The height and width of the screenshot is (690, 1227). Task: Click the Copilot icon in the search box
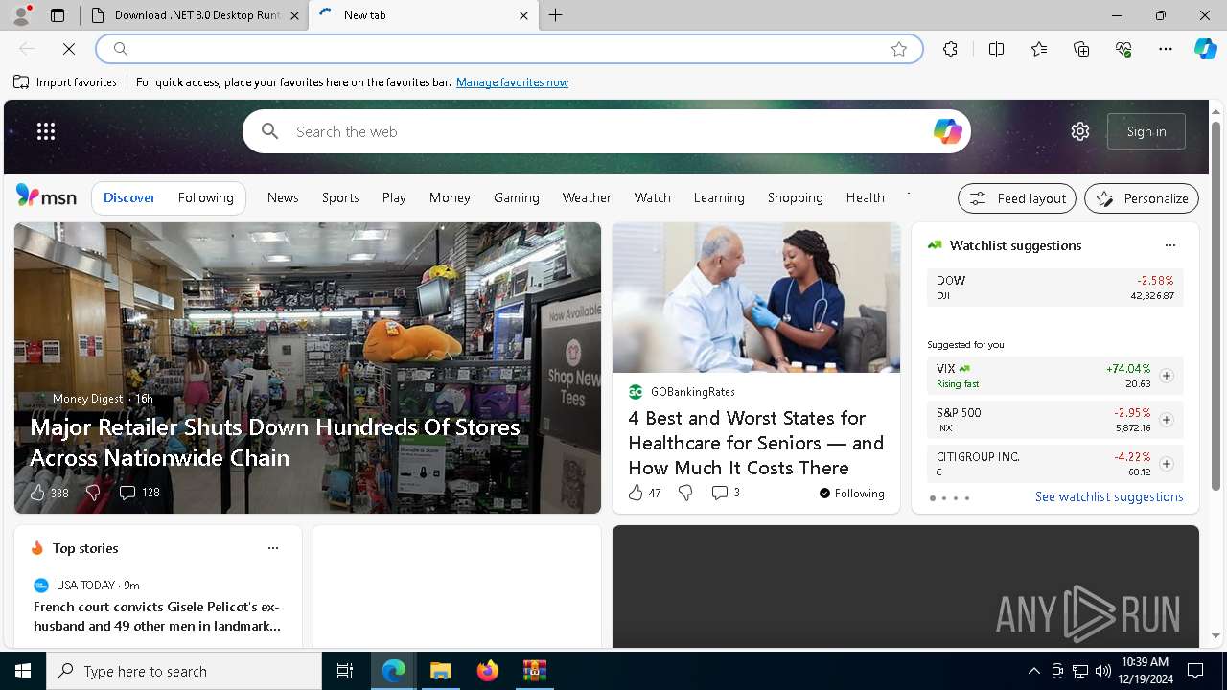[947, 131]
